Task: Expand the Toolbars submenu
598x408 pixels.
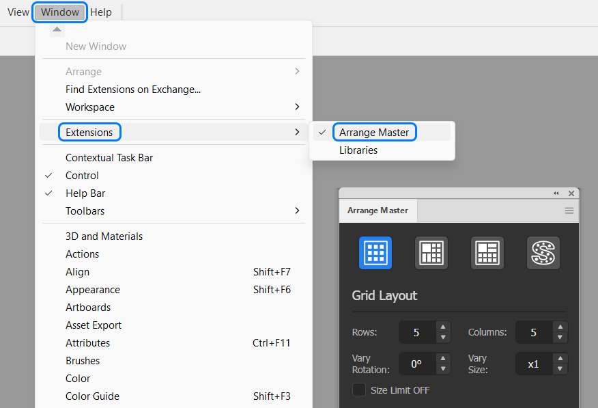Action: tap(173, 211)
